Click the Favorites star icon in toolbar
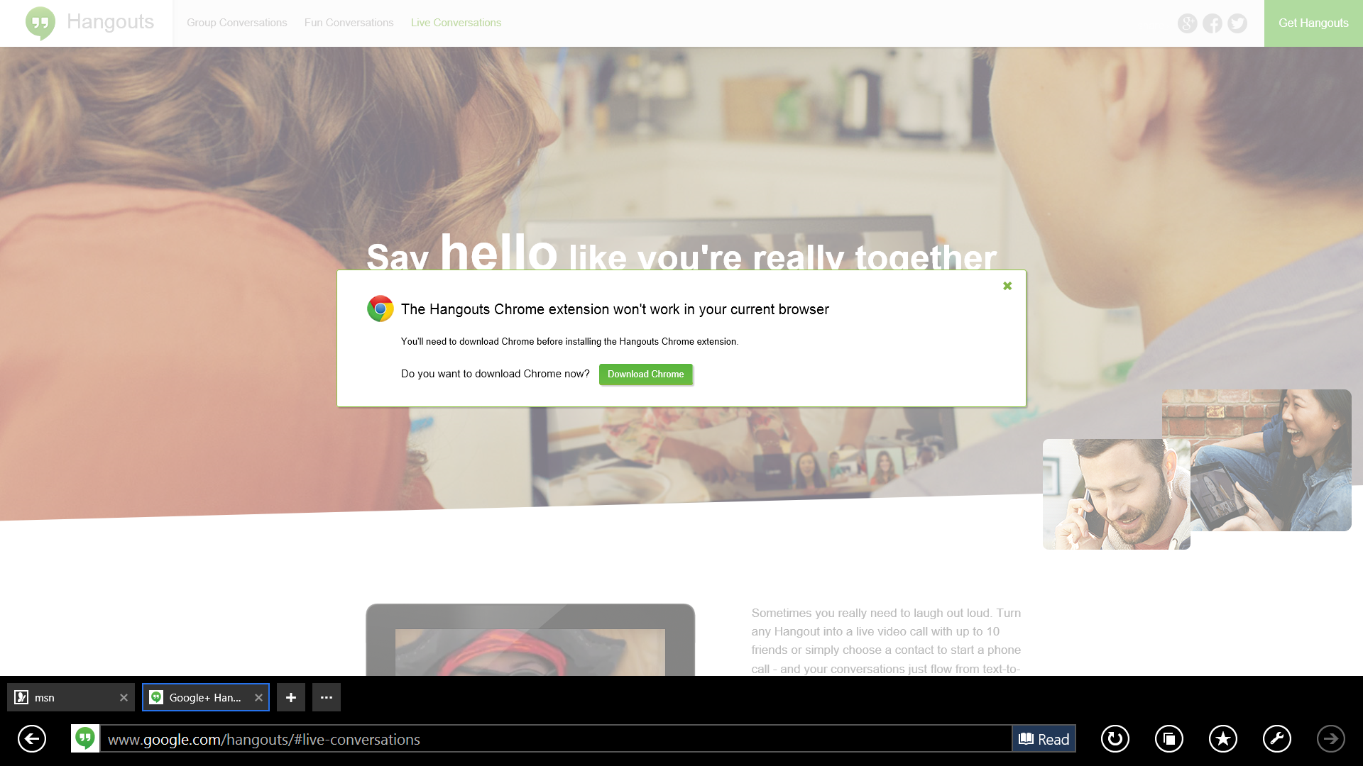The image size is (1363, 766). pyautogui.click(x=1222, y=739)
